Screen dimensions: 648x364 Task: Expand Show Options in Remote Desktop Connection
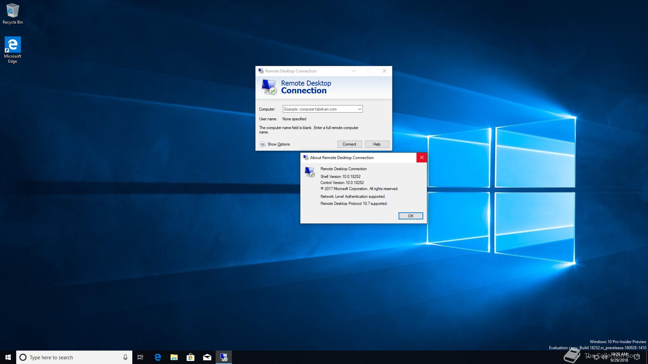pyautogui.click(x=275, y=144)
